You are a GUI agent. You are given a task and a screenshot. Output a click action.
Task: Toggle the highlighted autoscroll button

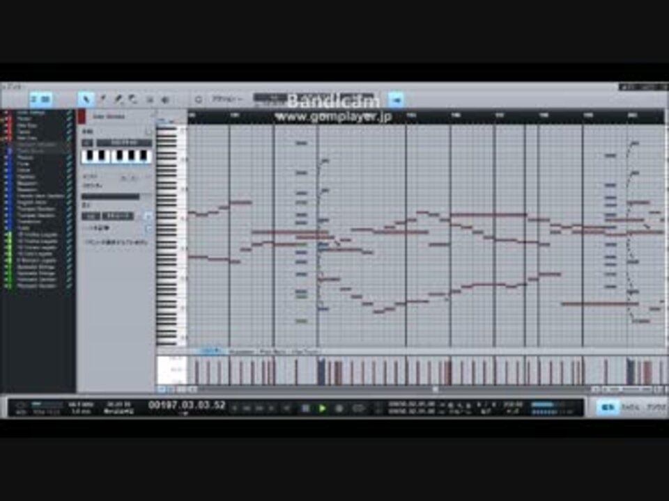pyautogui.click(x=396, y=100)
